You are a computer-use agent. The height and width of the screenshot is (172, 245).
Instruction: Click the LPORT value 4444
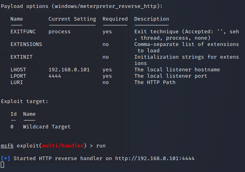pos(55,76)
